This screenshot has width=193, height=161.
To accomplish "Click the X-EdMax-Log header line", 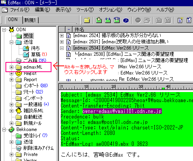I will (104, 144).
